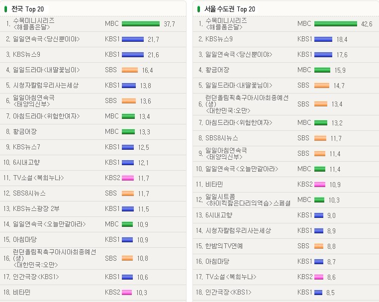The height and width of the screenshot is (302, 379).
Task: Click the KBS뉴스광장 2부 program title
Action: click(x=36, y=208)
